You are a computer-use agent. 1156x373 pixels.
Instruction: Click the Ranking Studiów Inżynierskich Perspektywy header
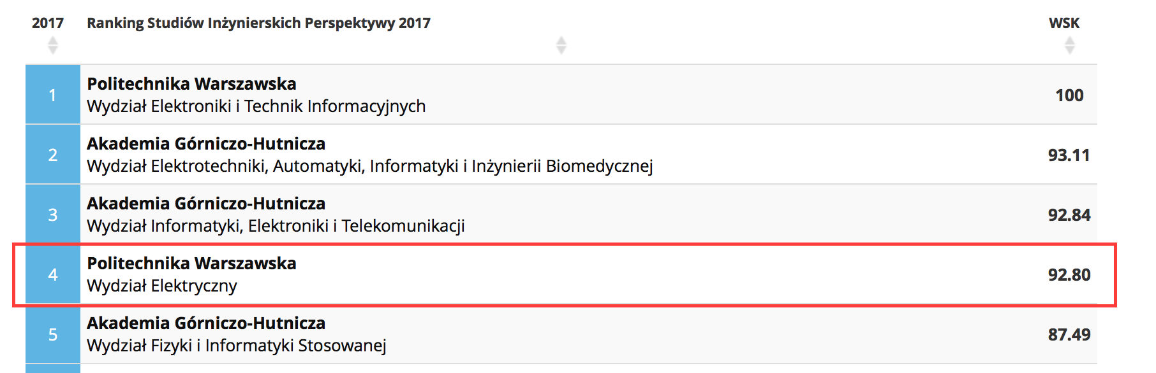tap(259, 23)
